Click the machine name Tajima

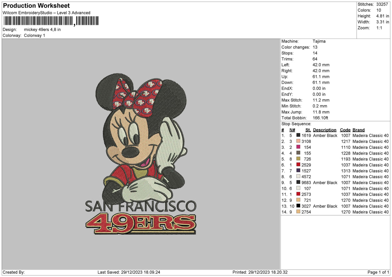tap(319, 41)
